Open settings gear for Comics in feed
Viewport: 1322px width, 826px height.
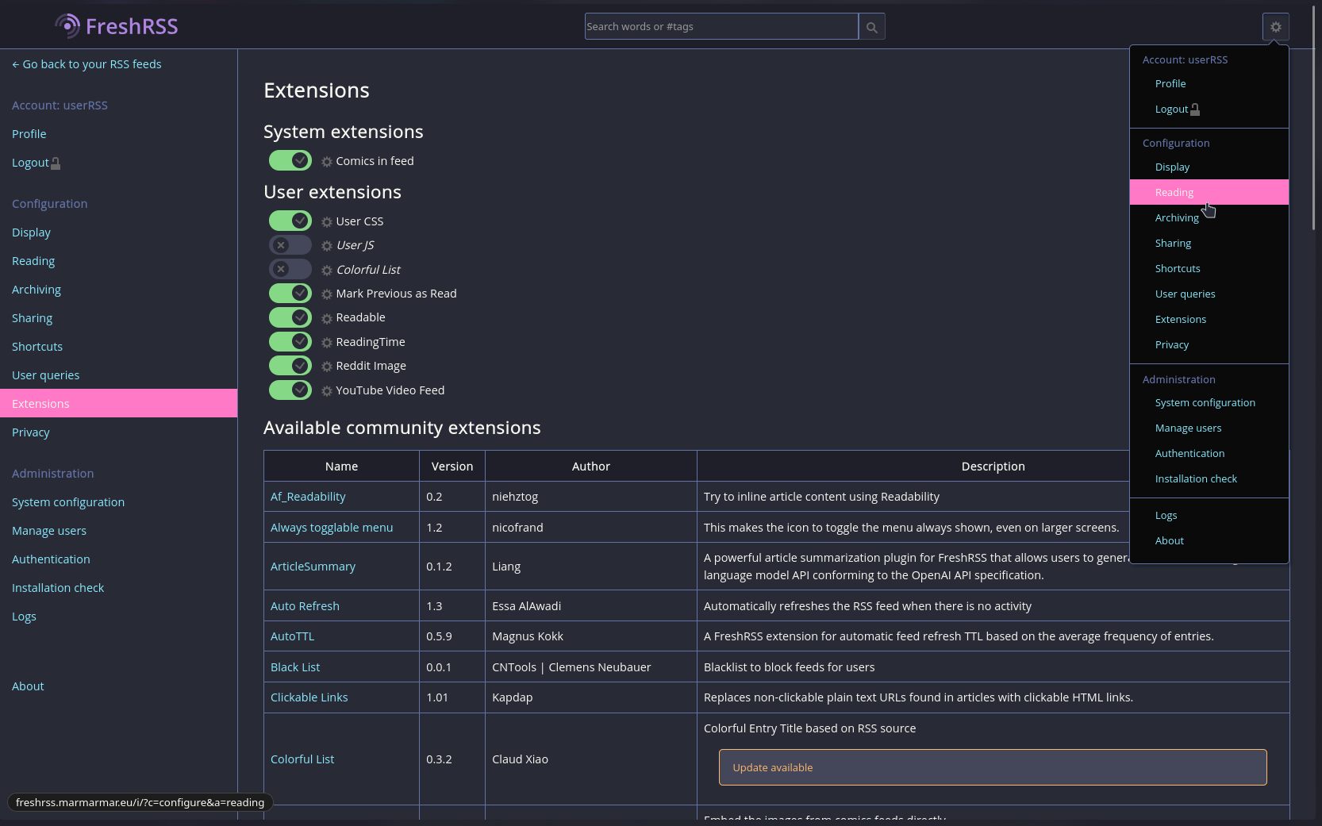[327, 162]
